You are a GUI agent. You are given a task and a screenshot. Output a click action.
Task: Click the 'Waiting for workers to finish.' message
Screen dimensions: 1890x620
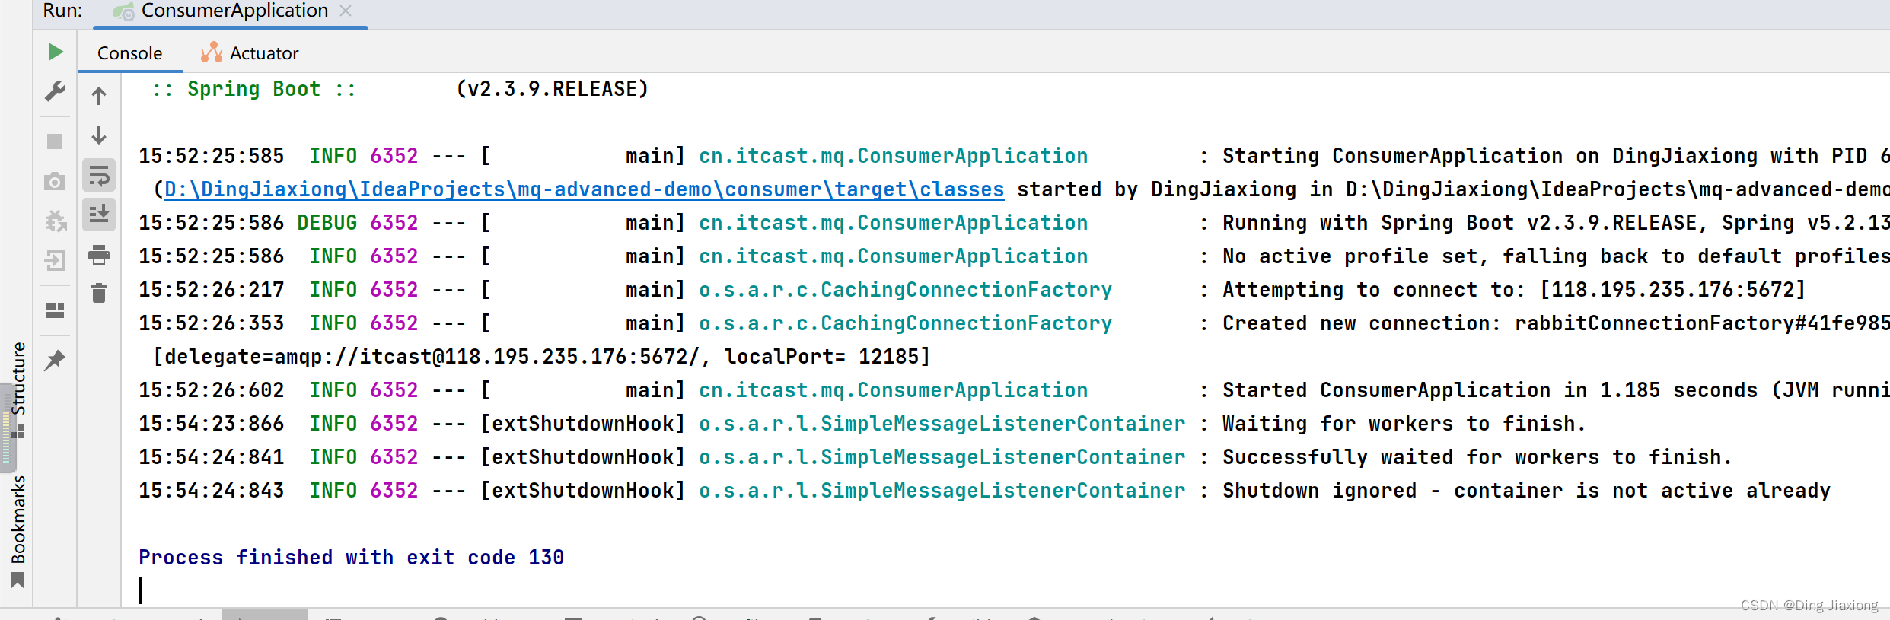[x=1404, y=424]
